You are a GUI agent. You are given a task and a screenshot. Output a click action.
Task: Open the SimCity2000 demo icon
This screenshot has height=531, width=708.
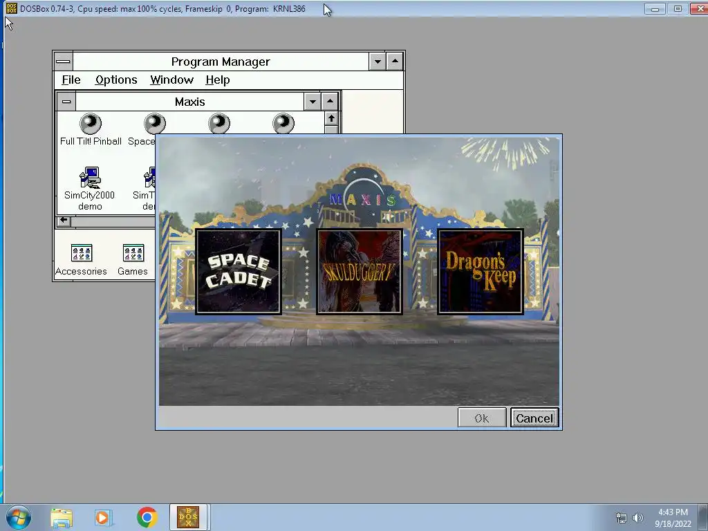click(x=90, y=188)
